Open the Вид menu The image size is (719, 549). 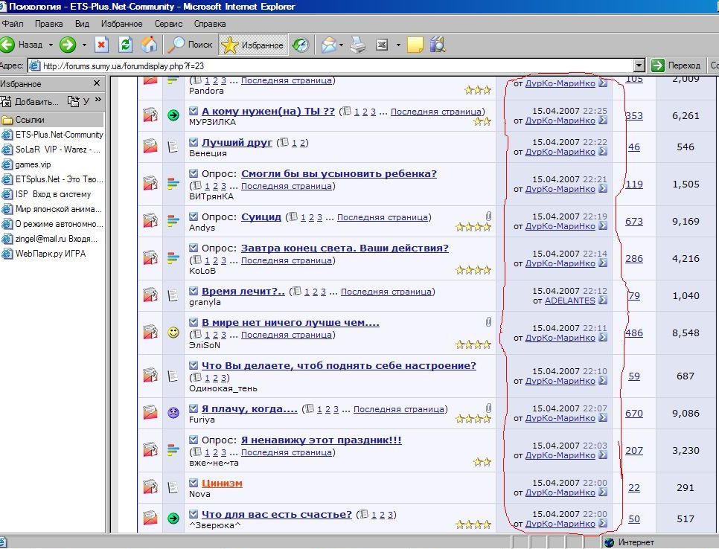tap(82, 24)
